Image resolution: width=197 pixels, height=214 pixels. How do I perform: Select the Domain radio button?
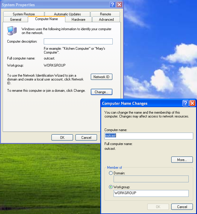[x=111, y=173]
